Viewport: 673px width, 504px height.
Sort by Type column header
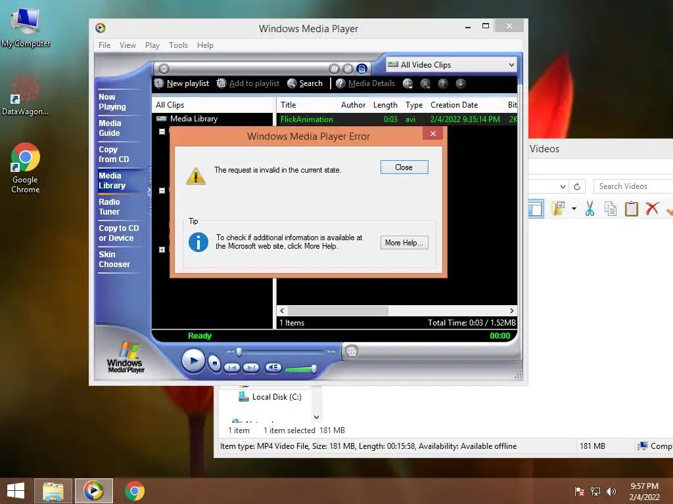coord(414,105)
